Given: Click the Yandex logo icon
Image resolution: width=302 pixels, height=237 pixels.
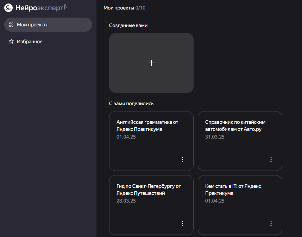Looking at the screenshot, I should 8,8.
